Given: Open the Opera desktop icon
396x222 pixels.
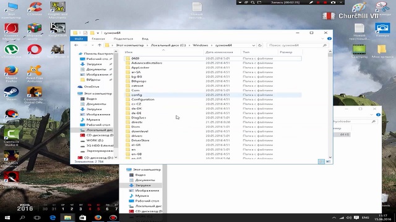Looking at the screenshot, I should point(35,51).
